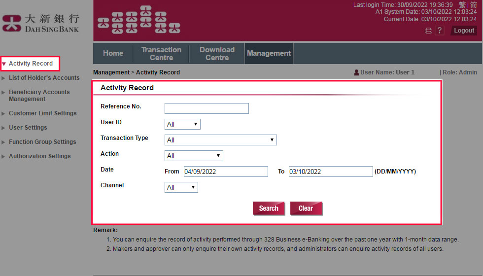The image size is (483, 276).
Task: Click the Search button
Action: tap(269, 208)
